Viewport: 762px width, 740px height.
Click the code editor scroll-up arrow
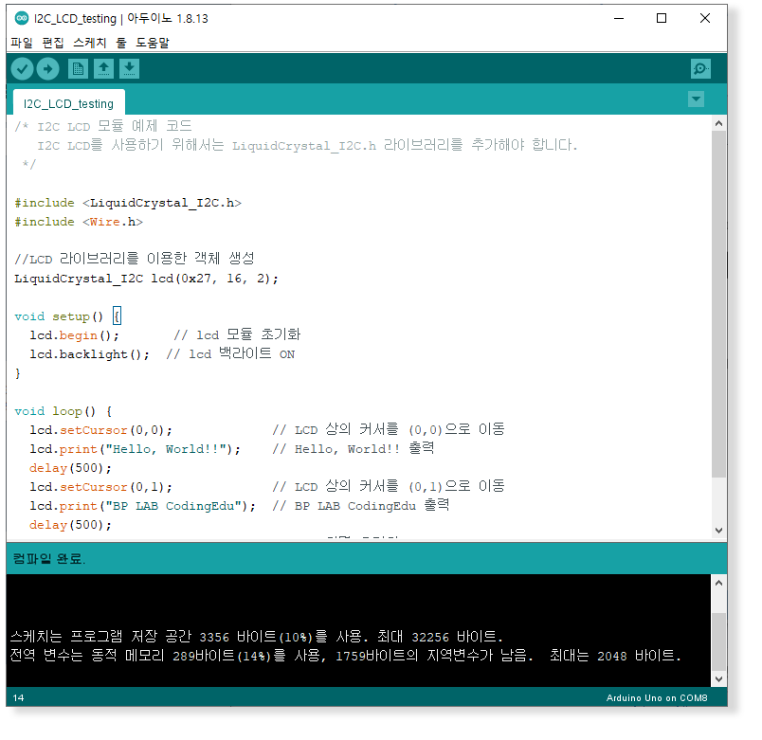[x=718, y=124]
